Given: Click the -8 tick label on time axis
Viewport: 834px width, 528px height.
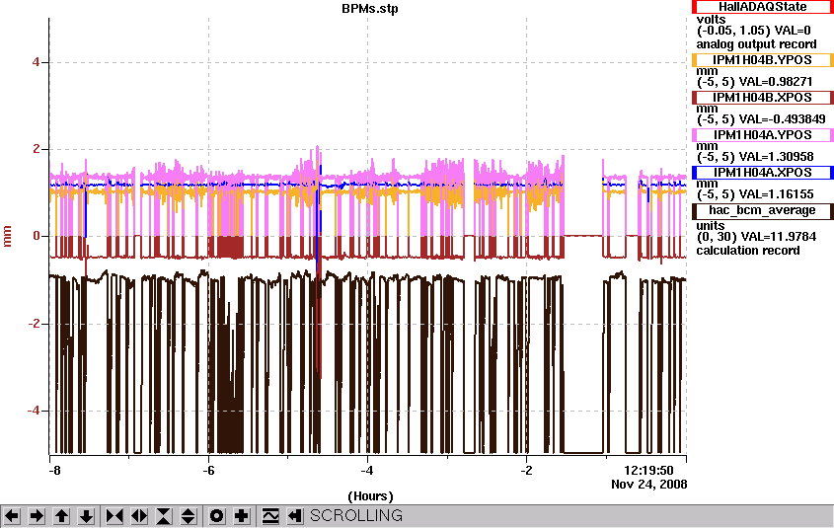Looking at the screenshot, I should pos(53,471).
